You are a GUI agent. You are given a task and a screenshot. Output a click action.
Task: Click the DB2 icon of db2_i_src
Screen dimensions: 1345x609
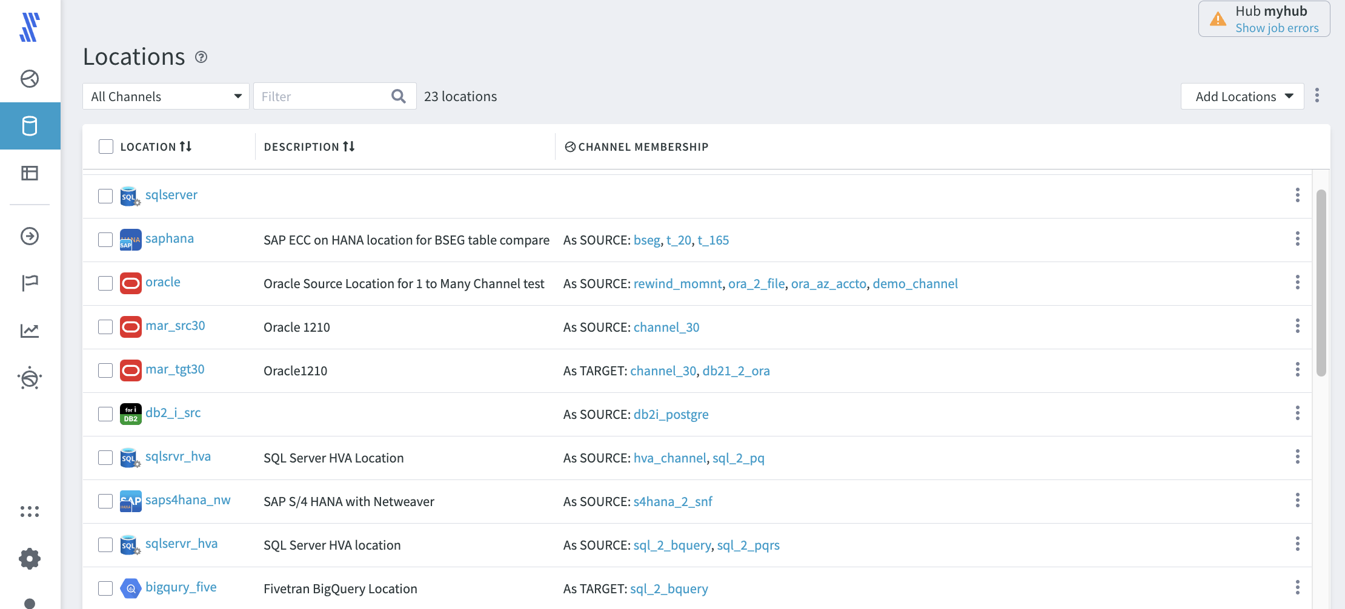click(131, 414)
